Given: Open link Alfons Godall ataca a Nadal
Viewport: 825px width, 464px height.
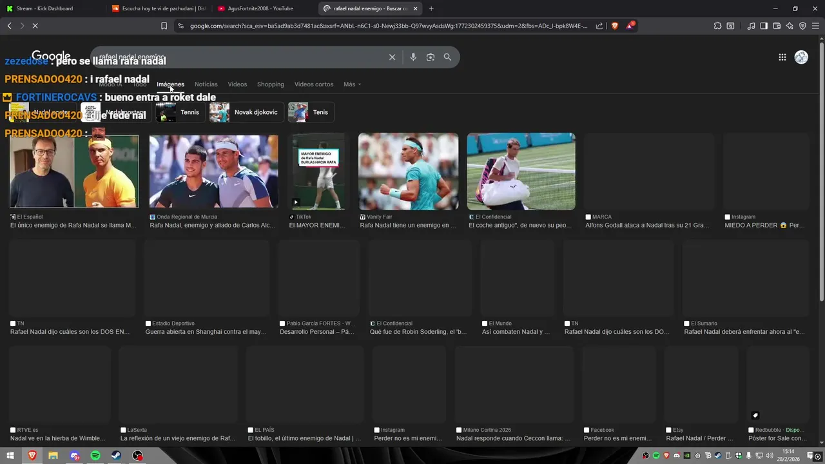Looking at the screenshot, I should point(647,226).
